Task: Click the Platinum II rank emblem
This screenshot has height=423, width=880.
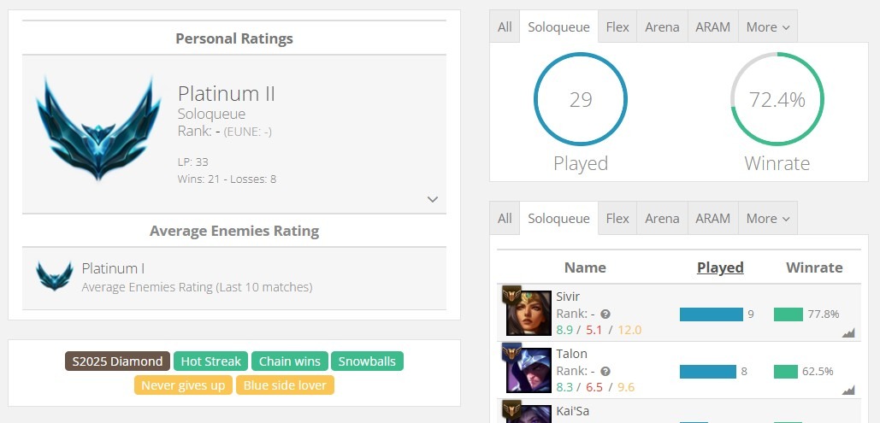Action: point(99,129)
